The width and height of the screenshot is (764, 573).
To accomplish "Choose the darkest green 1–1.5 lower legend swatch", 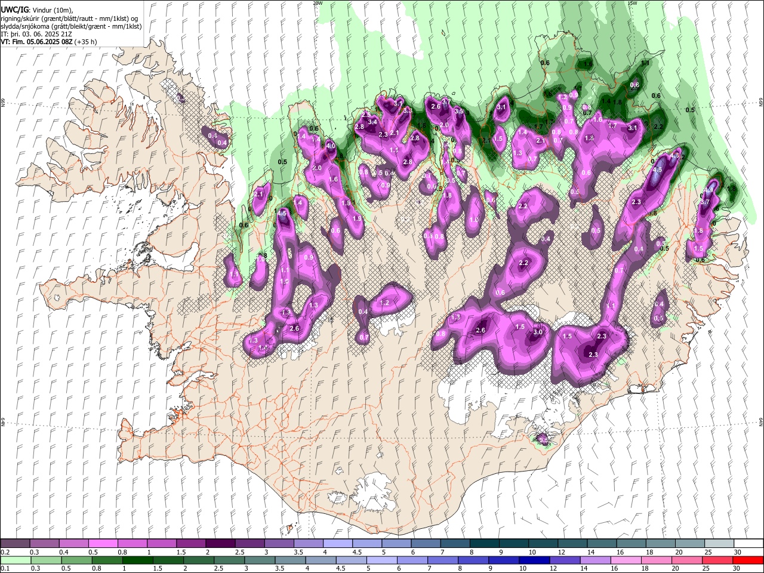I will click(137, 560).
